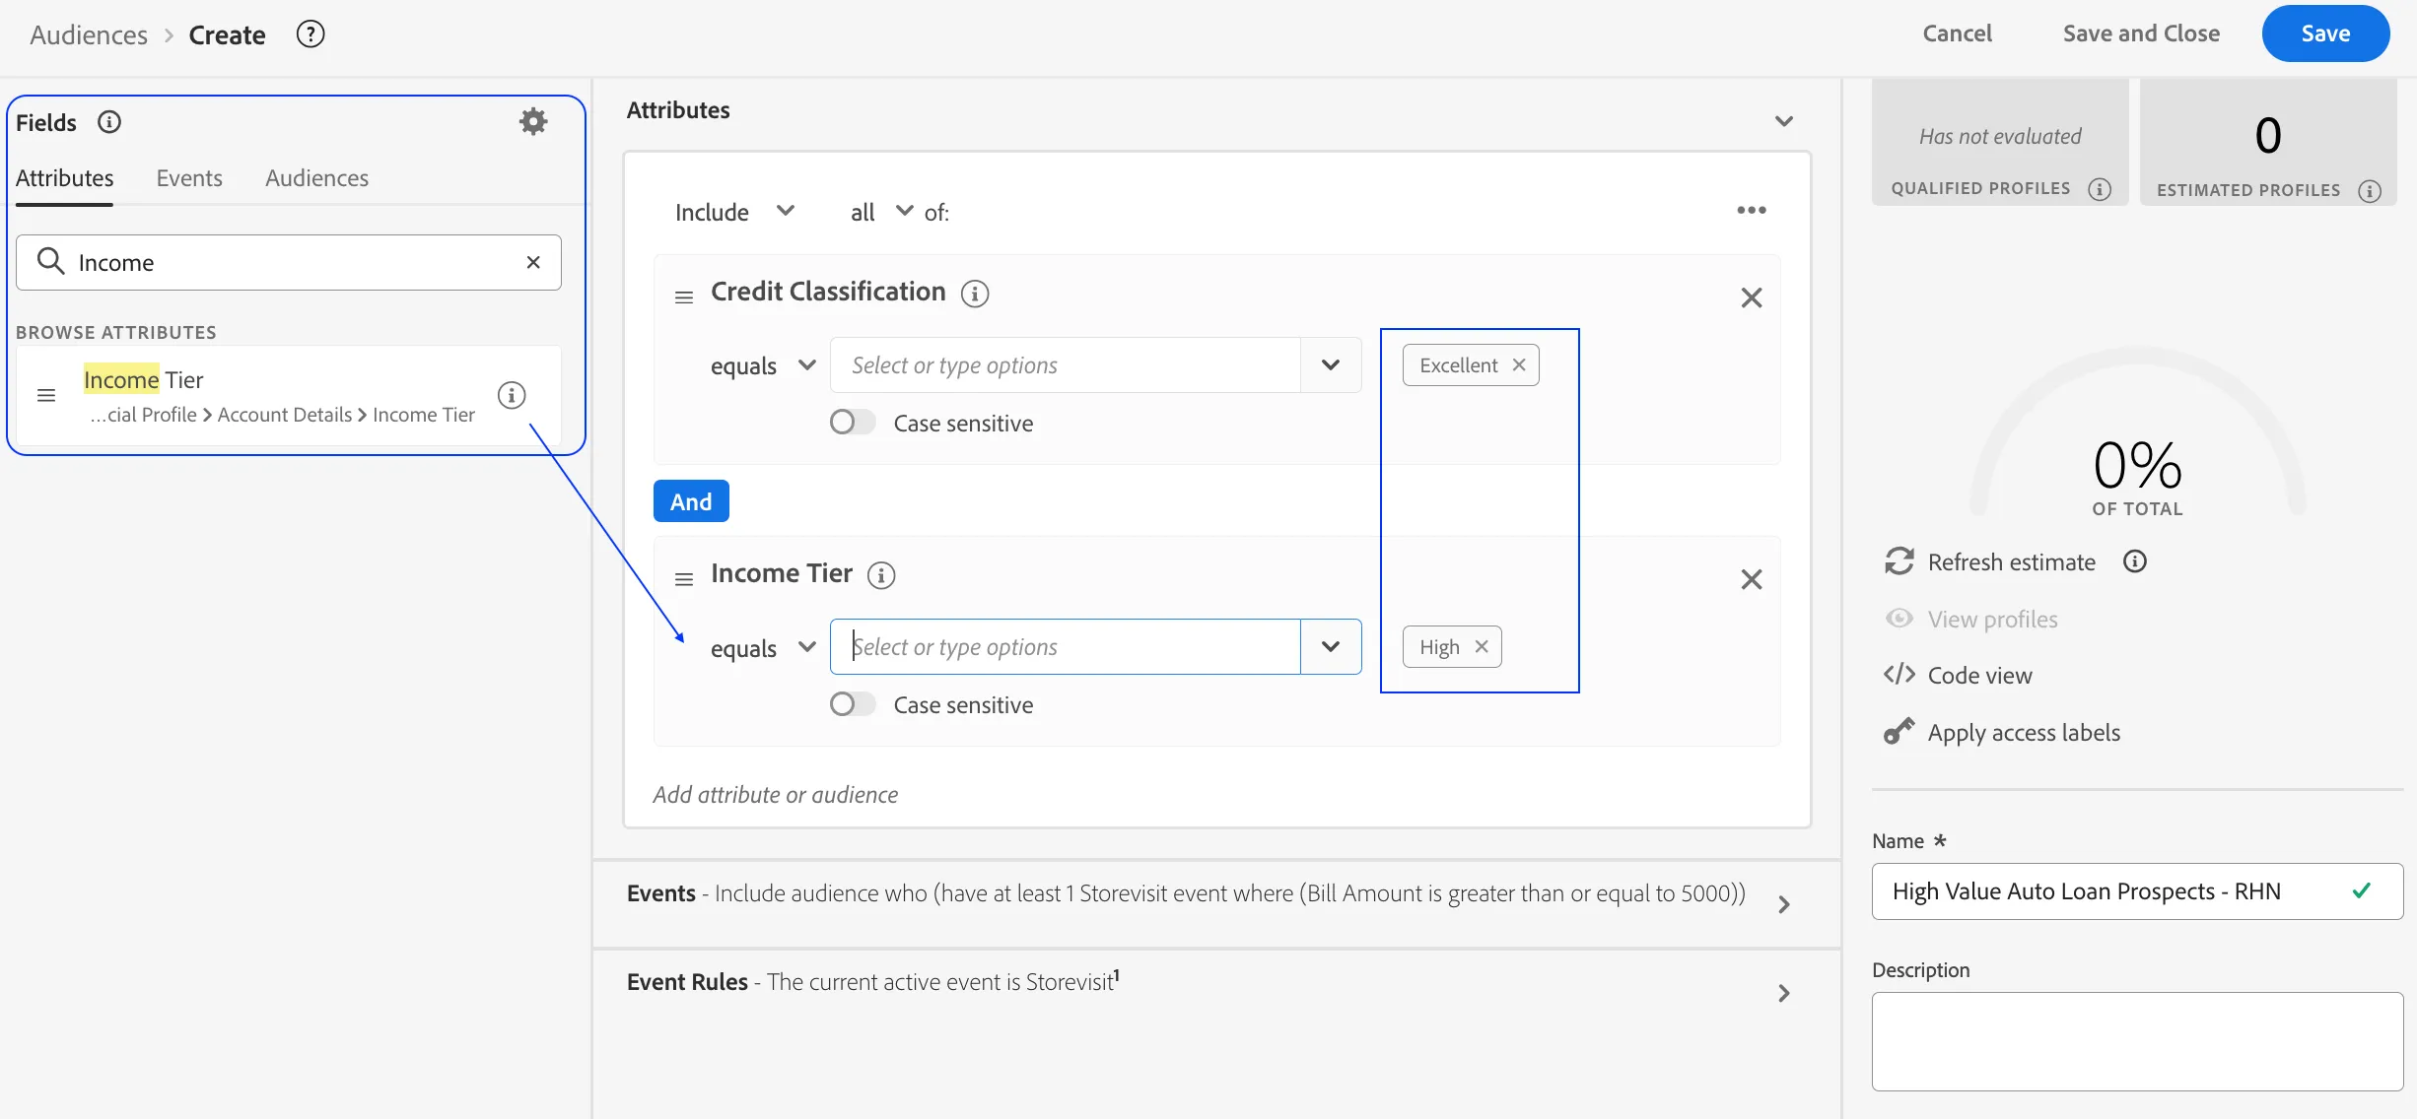The height and width of the screenshot is (1119, 2417).
Task: Grab the Income Tier browse attribute handle
Action: [46, 395]
